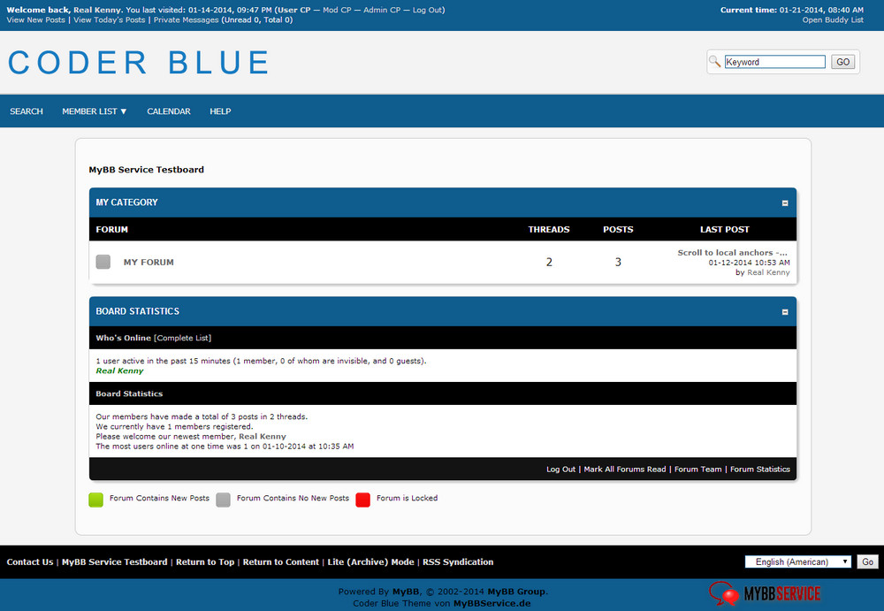Open Mark All Forums Read link
This screenshot has height=611, width=884.
click(624, 470)
